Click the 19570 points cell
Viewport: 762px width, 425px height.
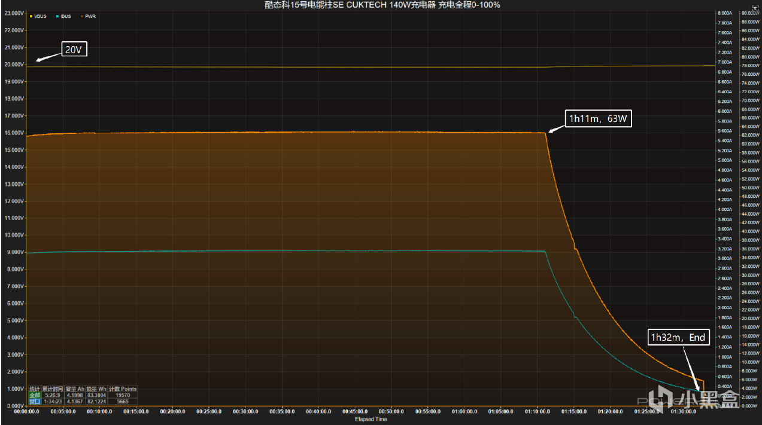pyautogui.click(x=123, y=395)
